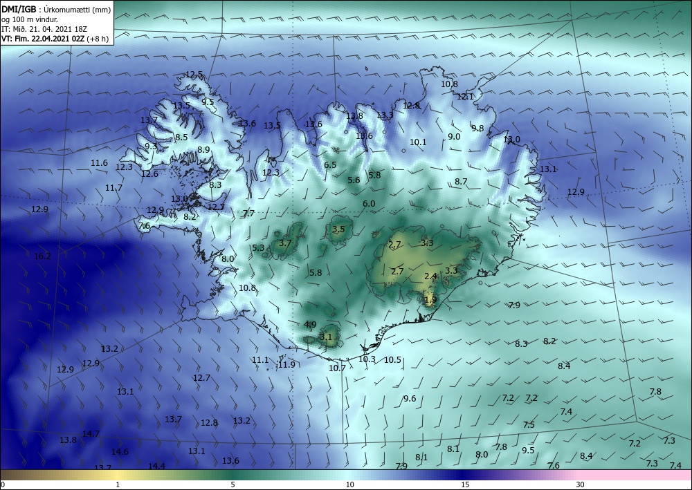Click the 9.0 value on the map

click(x=454, y=137)
